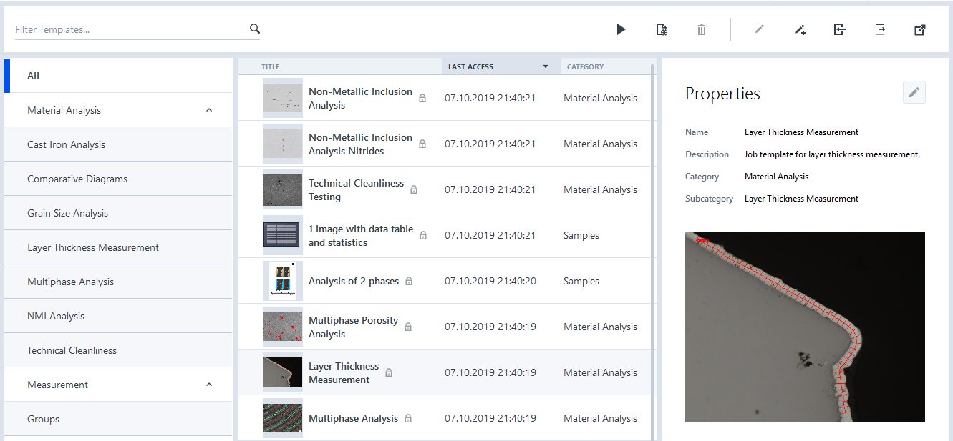Viewport: 953px width, 441px height.
Task: Open the Last Access sort dropdown
Action: 546,66
